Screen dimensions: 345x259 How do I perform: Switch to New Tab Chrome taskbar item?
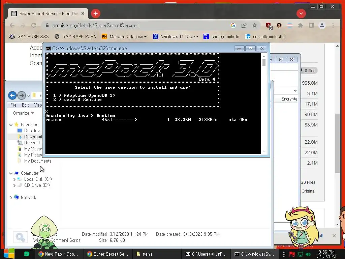point(58,254)
